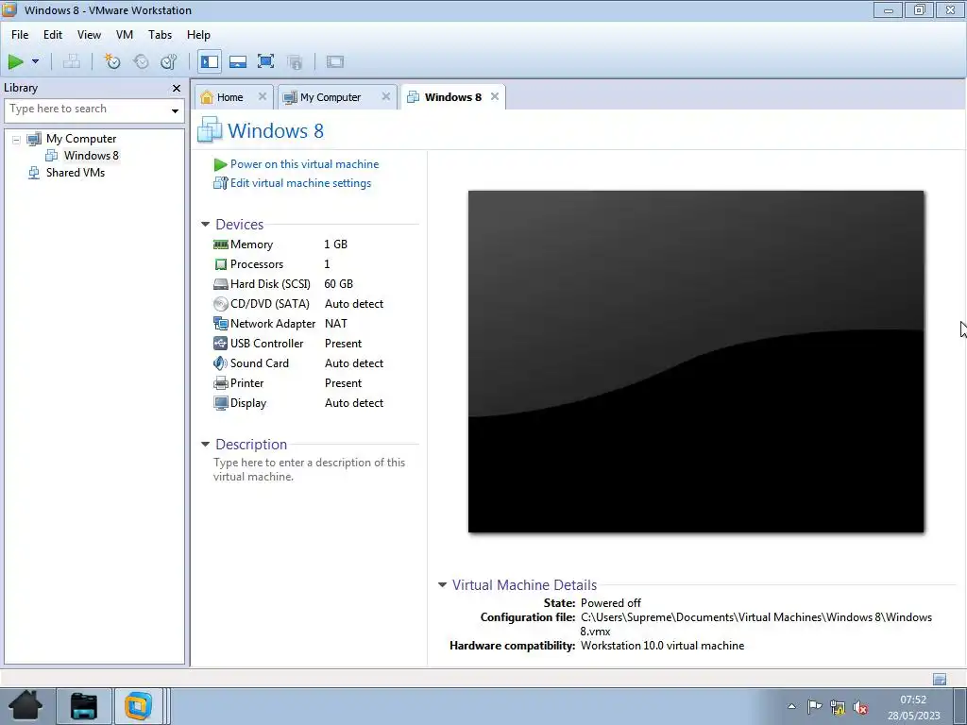The image size is (967, 725).
Task: Click the Revert to snapshot toolbar icon
Action: (x=141, y=61)
